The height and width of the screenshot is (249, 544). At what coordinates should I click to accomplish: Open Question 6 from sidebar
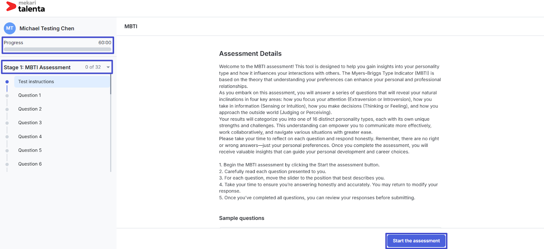tap(30, 164)
